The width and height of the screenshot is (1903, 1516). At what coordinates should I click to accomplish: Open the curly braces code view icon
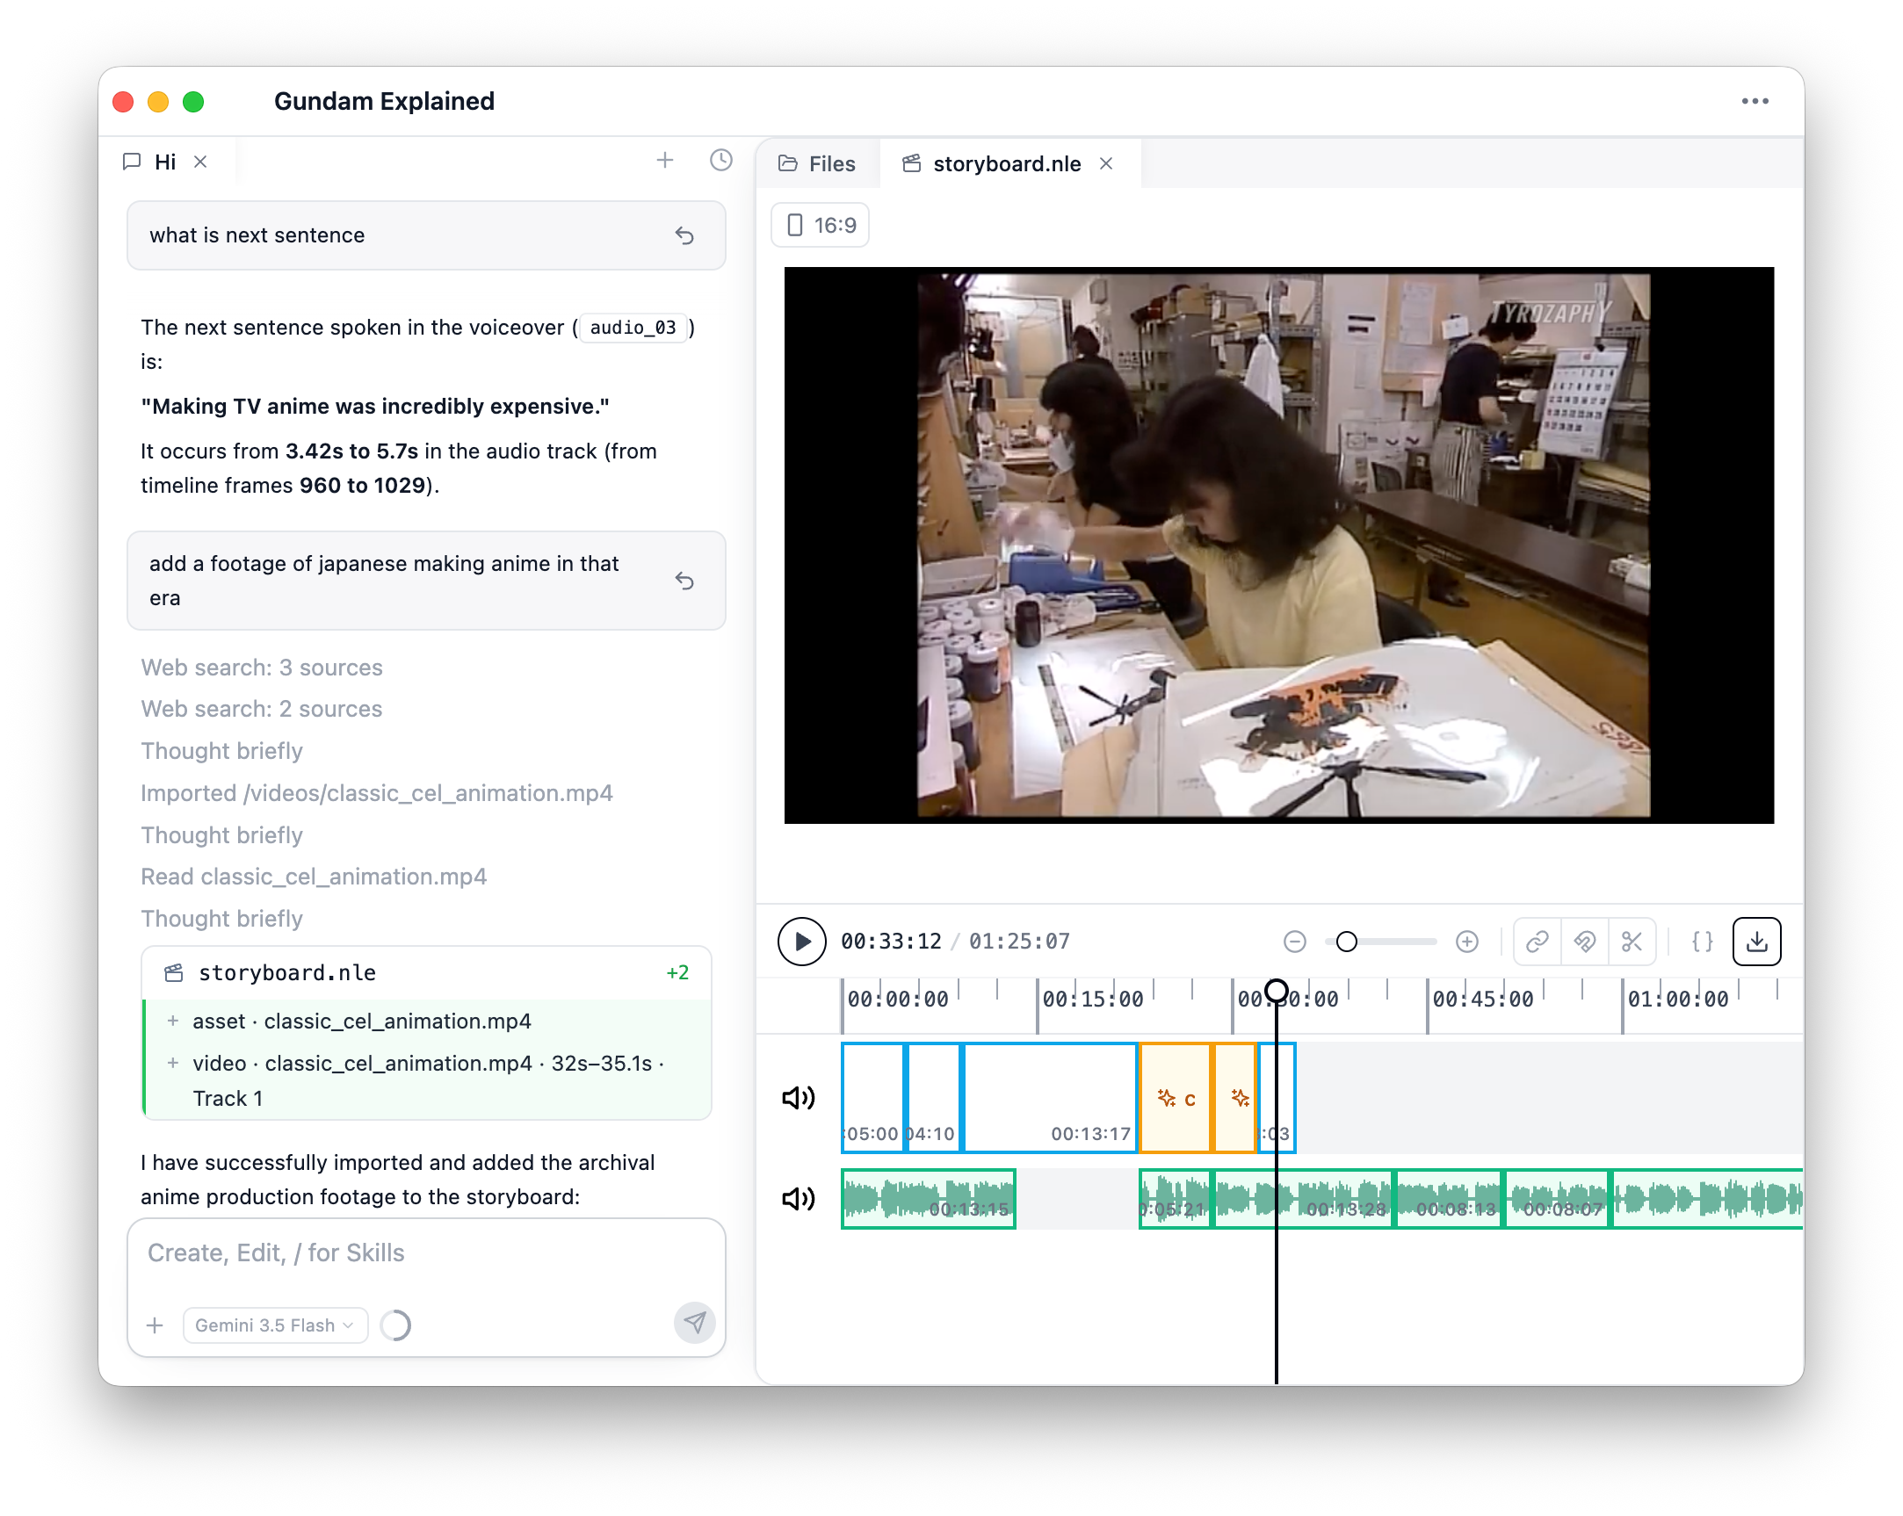coord(1702,942)
